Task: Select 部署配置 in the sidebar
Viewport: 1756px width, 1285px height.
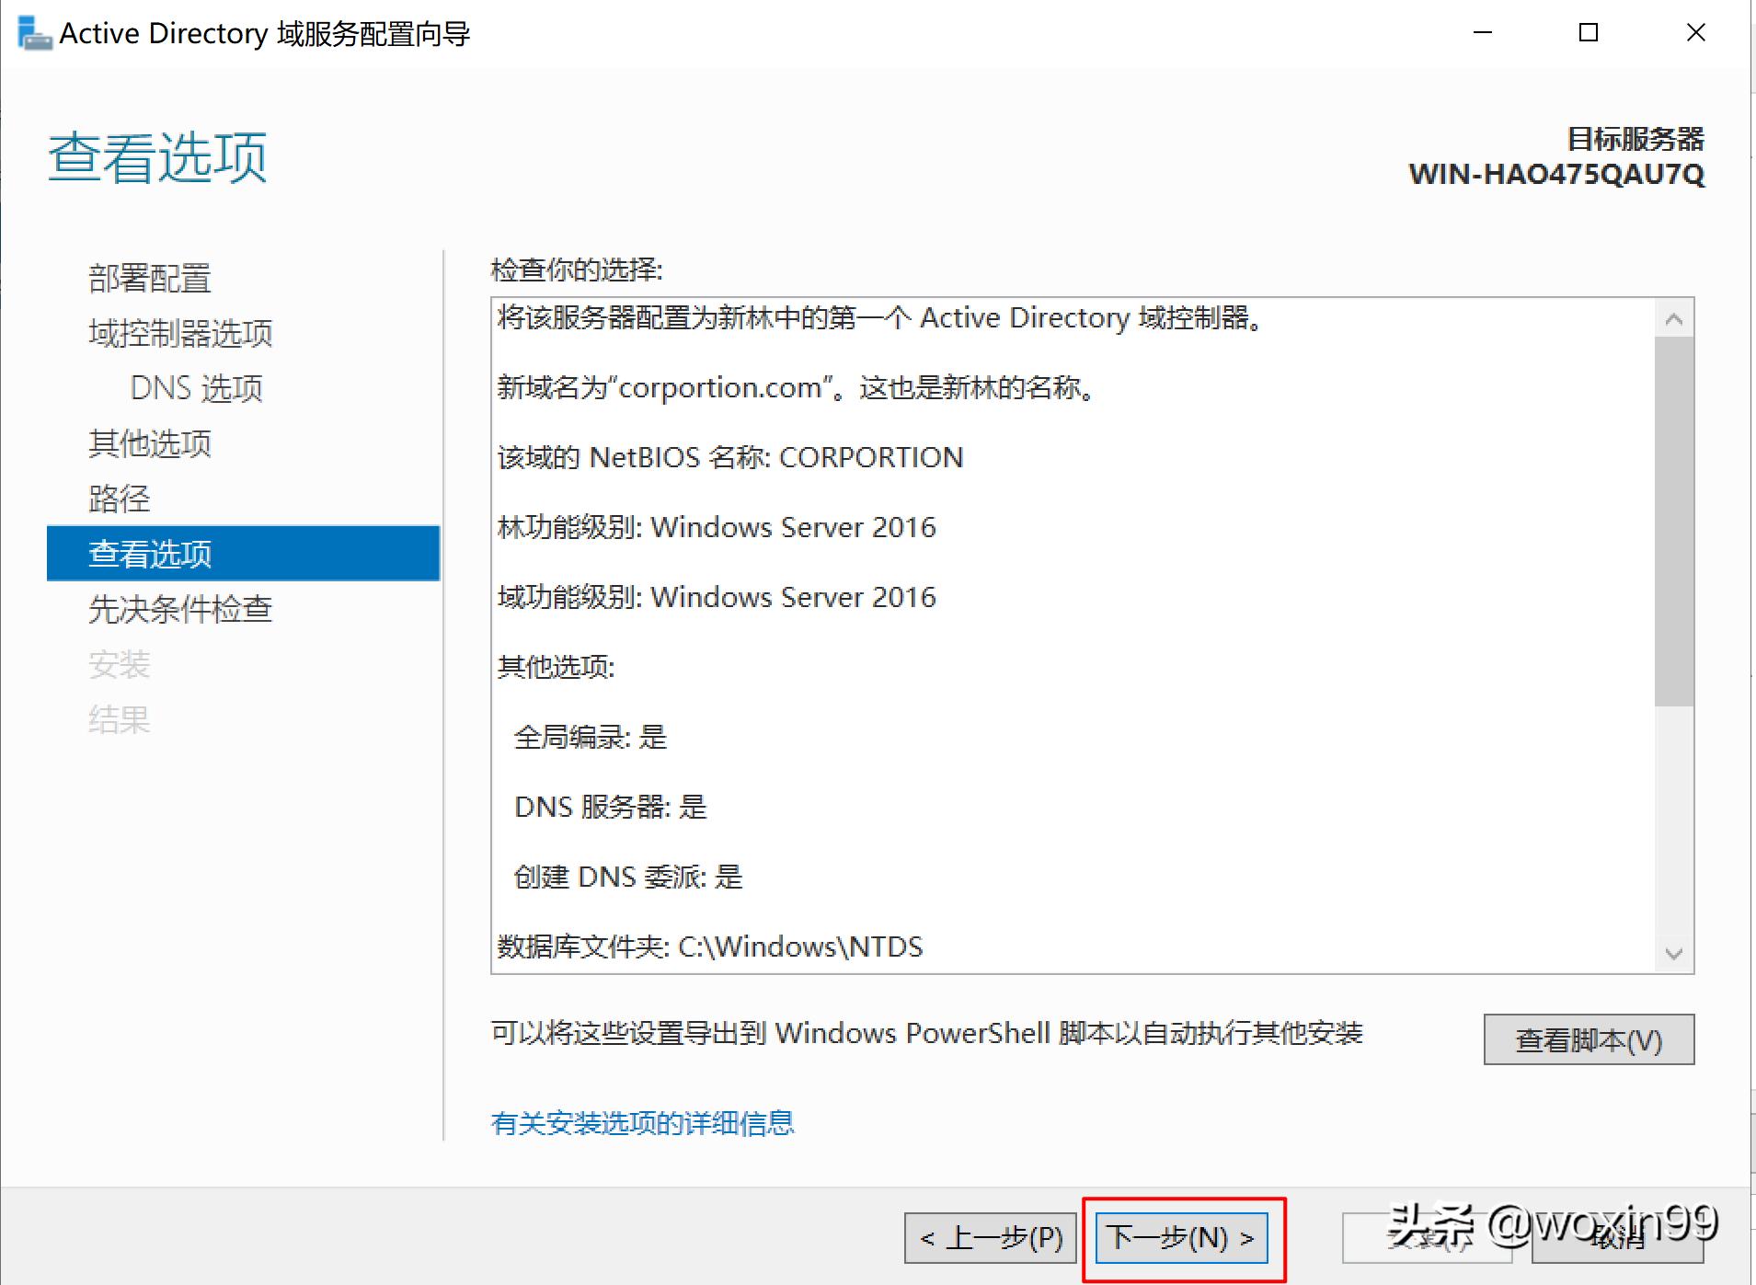Action: pos(150,277)
